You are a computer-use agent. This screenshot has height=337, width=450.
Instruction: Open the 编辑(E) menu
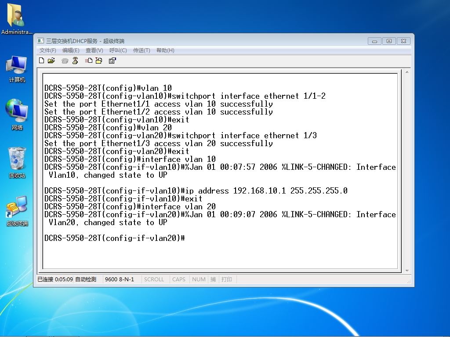click(x=71, y=50)
